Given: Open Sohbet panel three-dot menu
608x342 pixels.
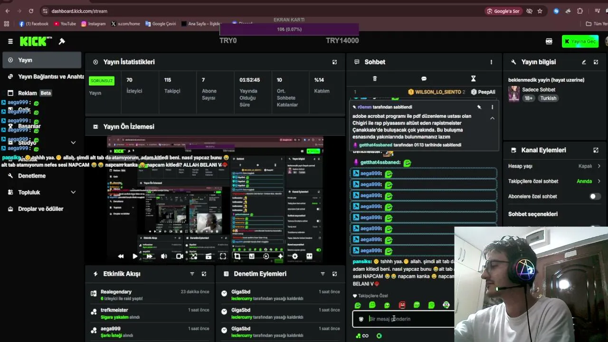Looking at the screenshot, I should click(x=491, y=62).
